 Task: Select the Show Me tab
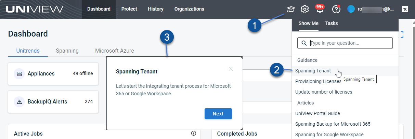pyautogui.click(x=308, y=23)
